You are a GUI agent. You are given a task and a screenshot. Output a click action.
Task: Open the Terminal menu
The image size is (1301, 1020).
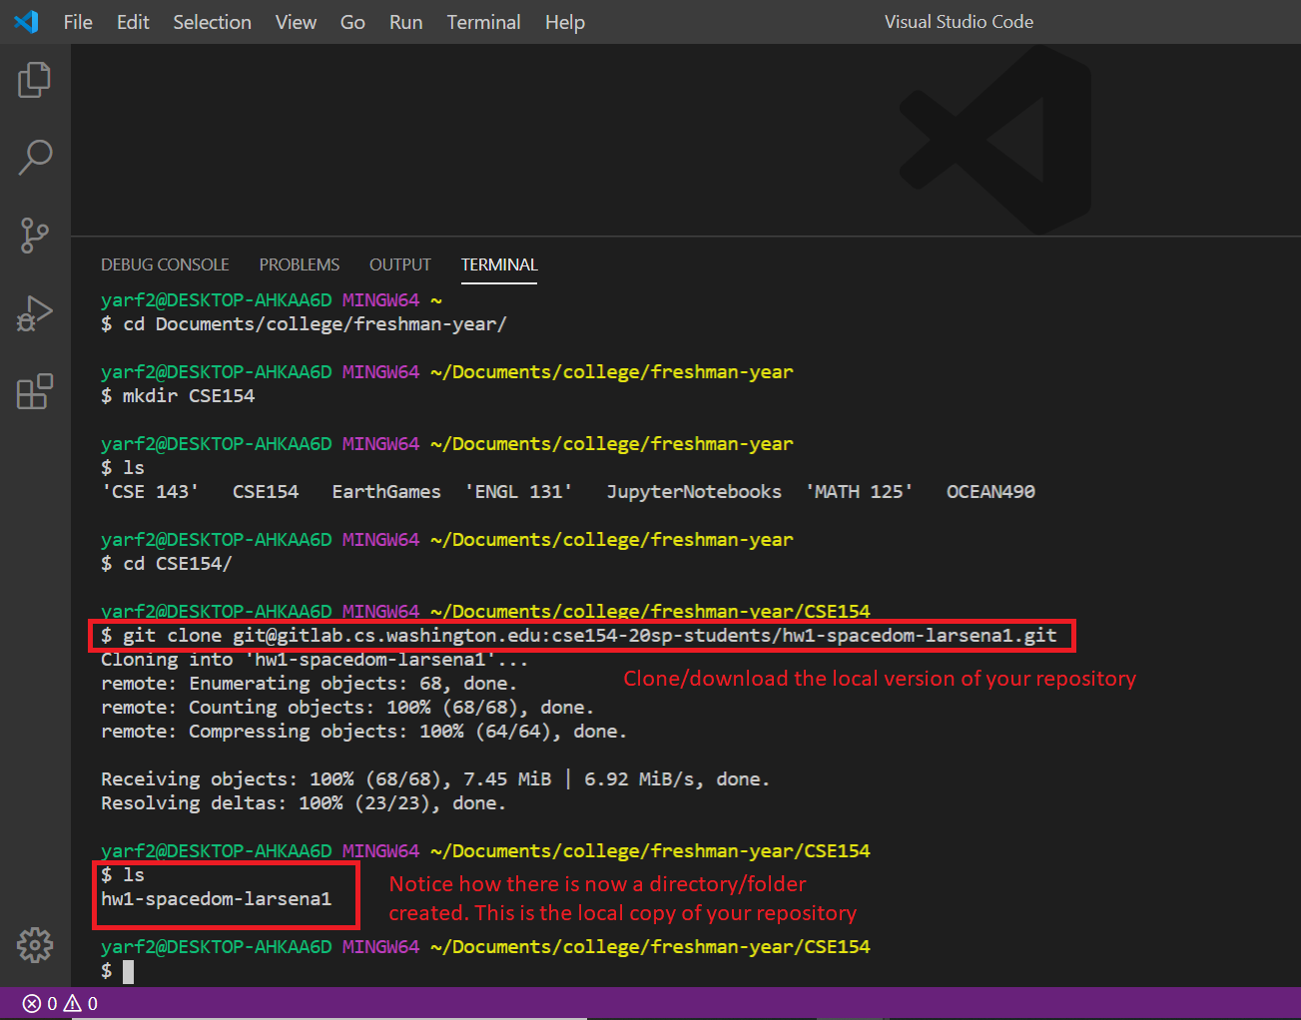[483, 21]
